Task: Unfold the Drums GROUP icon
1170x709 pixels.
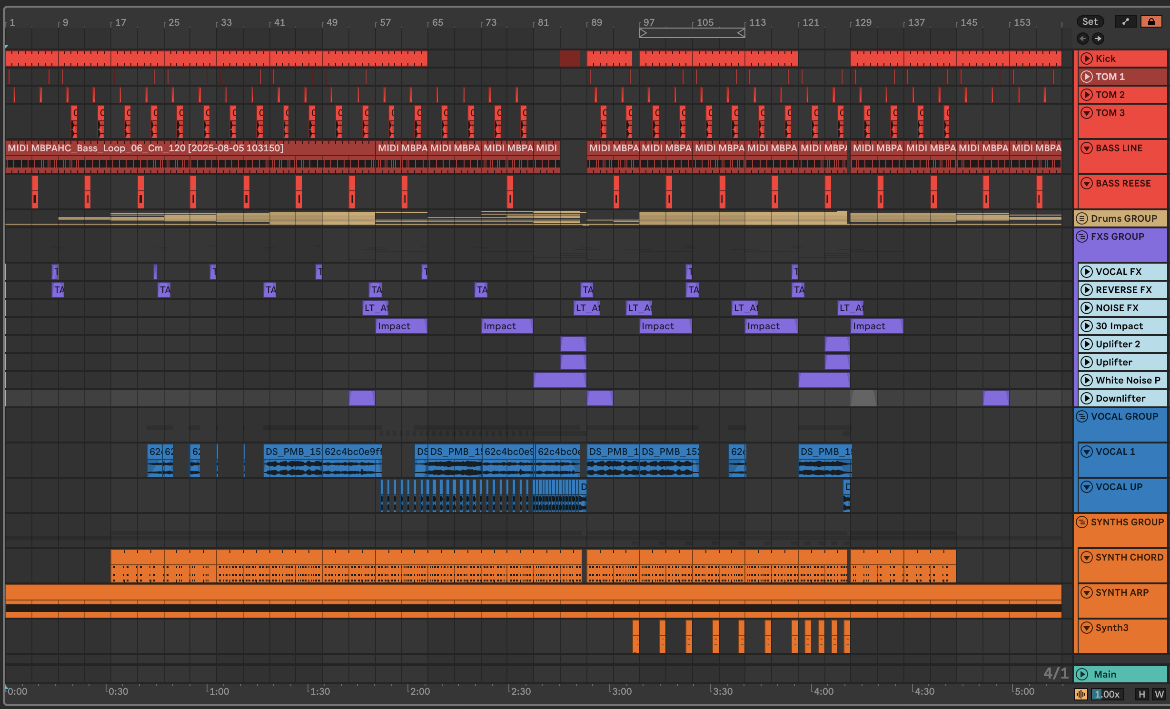Action: click(1081, 218)
